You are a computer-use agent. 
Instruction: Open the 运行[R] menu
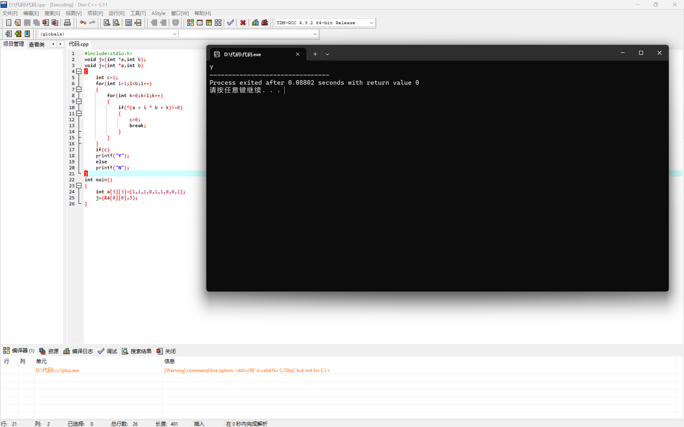coord(116,13)
